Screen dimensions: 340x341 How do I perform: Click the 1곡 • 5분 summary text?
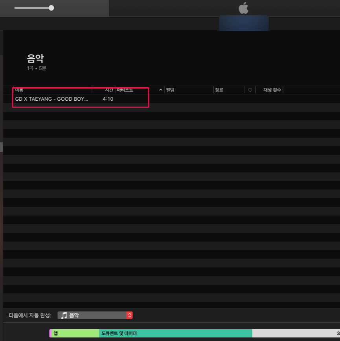[37, 68]
